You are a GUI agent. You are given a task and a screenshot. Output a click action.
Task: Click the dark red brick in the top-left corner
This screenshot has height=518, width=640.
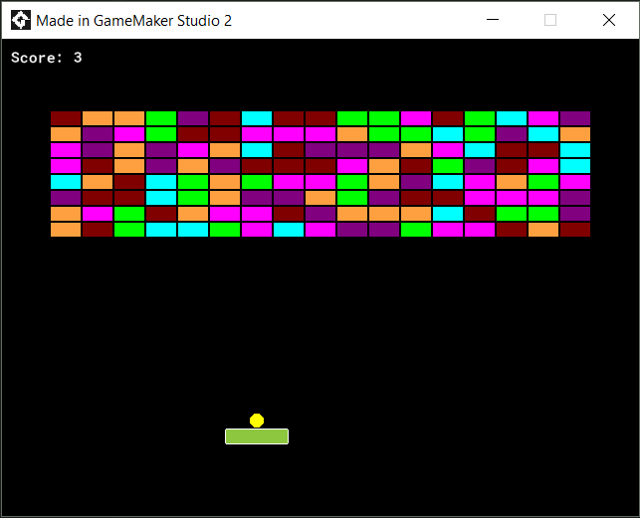click(66, 118)
